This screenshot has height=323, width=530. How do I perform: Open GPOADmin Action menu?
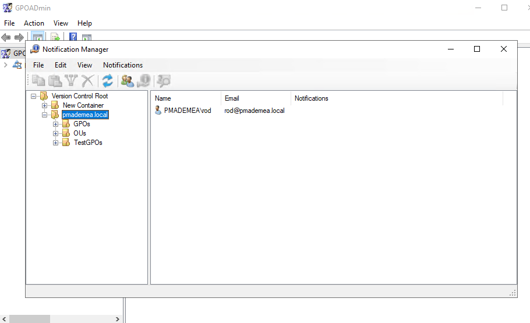point(34,23)
